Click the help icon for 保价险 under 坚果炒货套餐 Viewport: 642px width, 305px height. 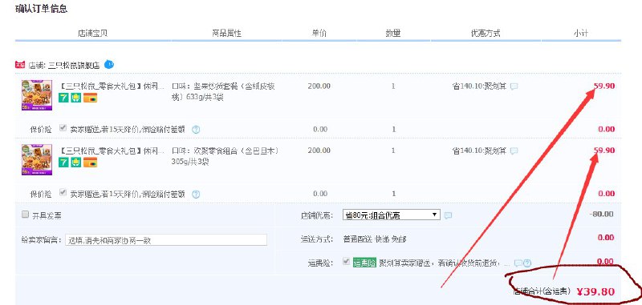pyautogui.click(x=196, y=130)
